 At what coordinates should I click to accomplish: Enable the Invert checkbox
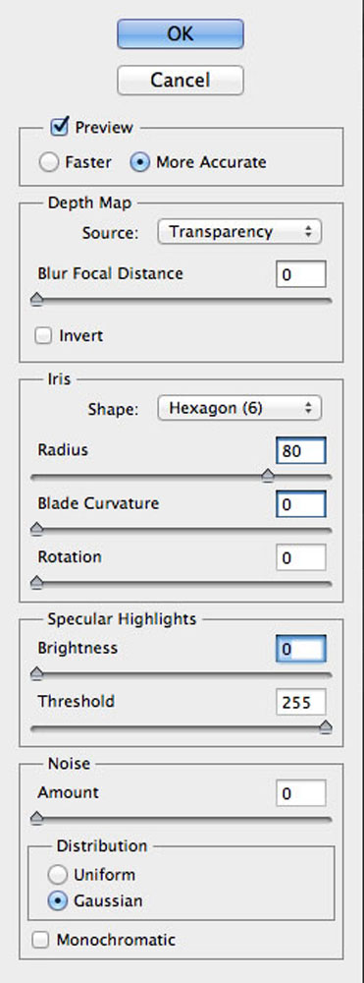point(43,336)
